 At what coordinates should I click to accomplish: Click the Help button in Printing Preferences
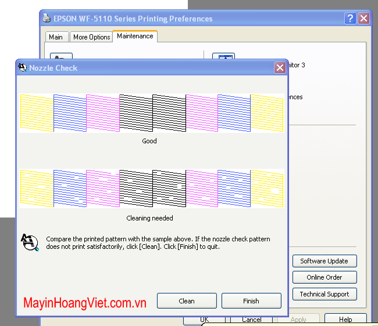pyautogui.click(x=345, y=319)
